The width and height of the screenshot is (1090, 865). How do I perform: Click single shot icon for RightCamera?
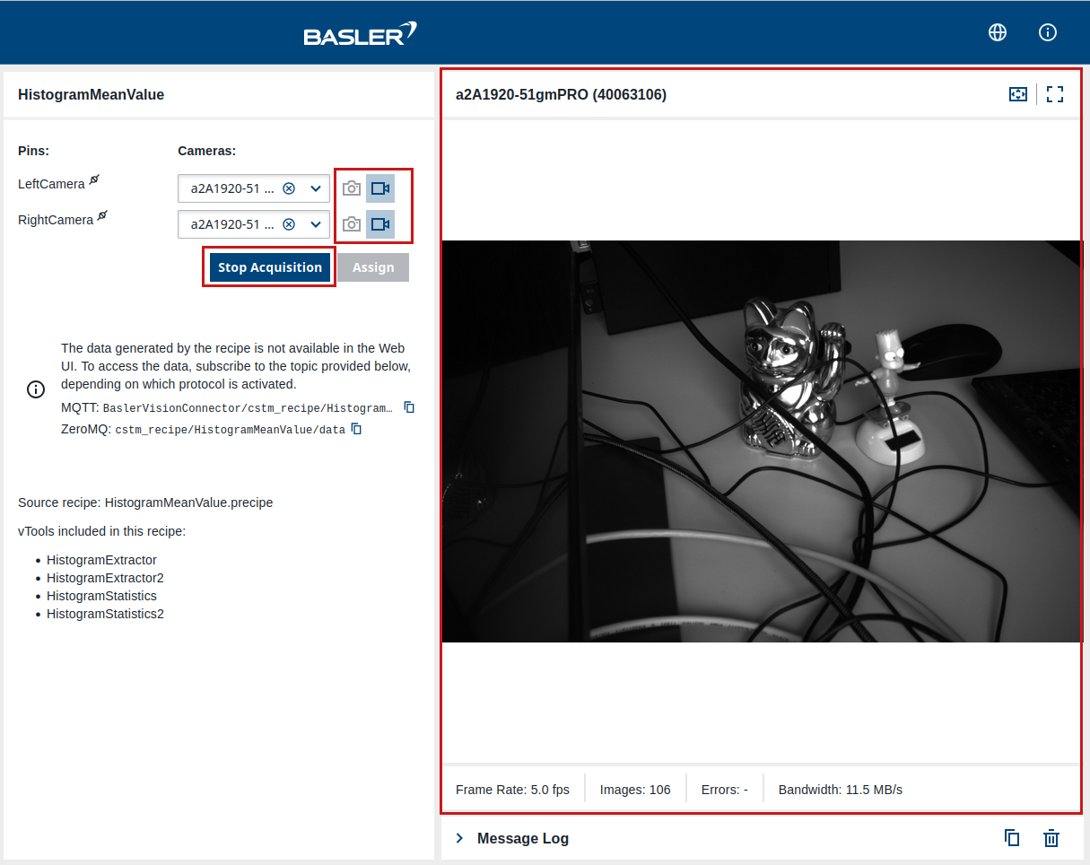coord(352,224)
